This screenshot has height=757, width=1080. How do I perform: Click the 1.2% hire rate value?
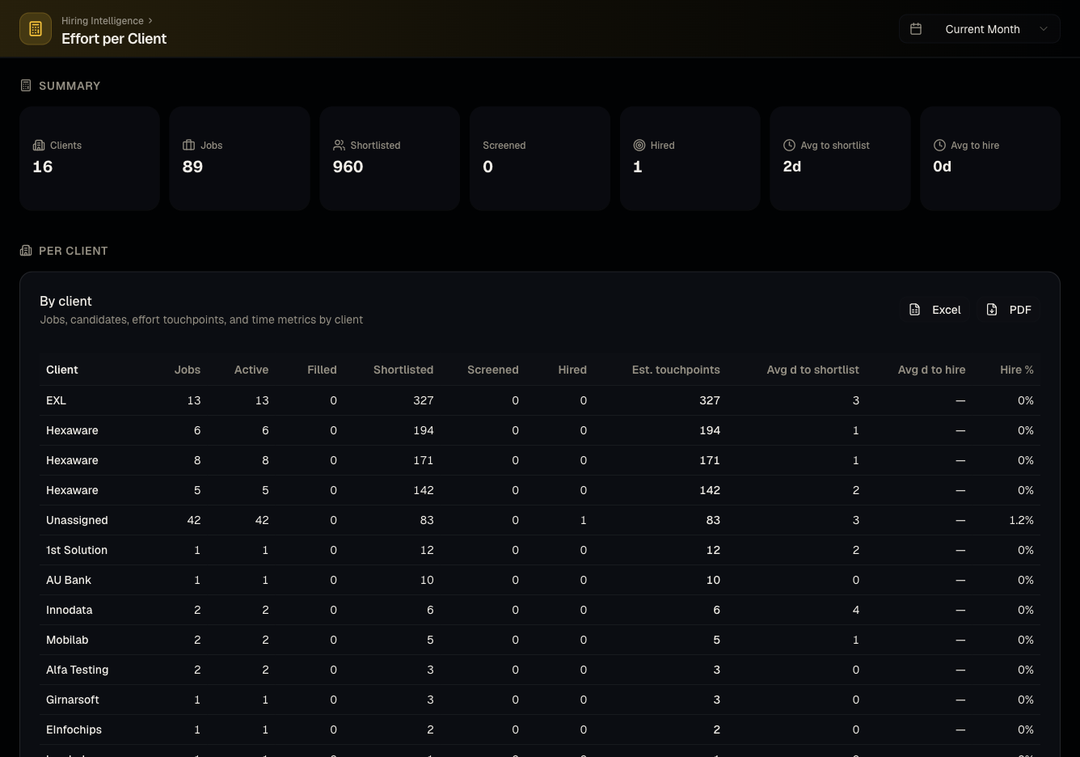click(x=1021, y=520)
